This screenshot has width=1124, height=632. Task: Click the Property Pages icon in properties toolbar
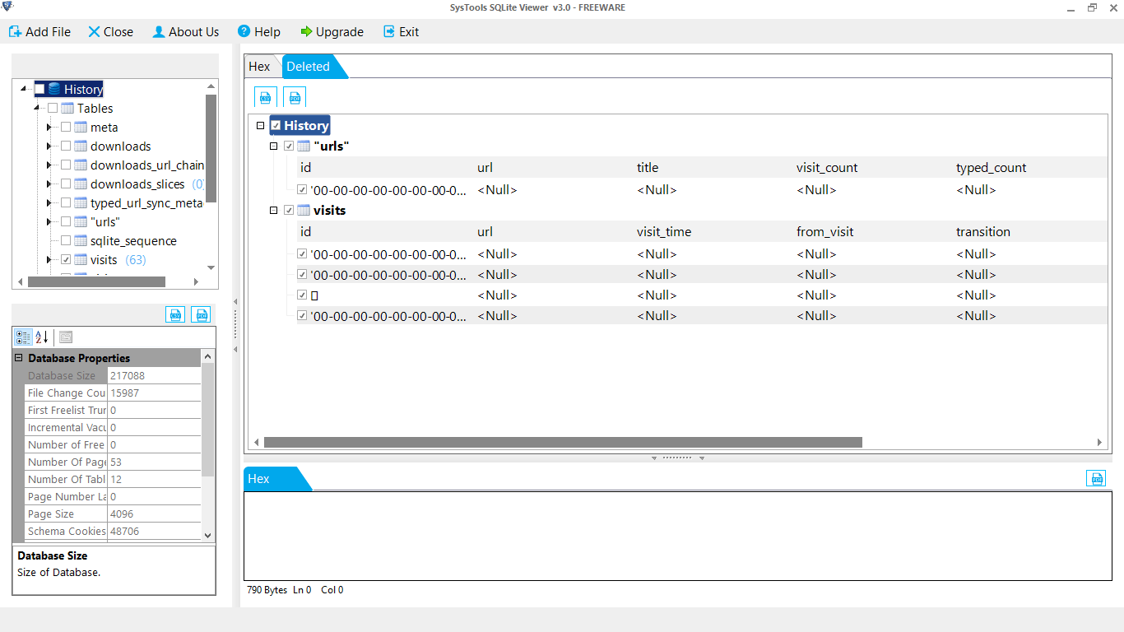pyautogui.click(x=66, y=337)
